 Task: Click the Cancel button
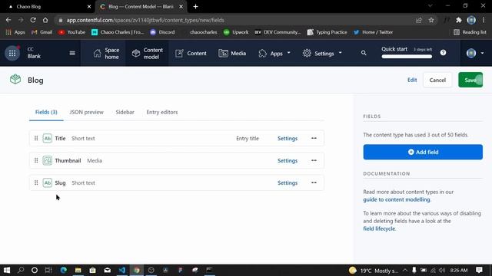click(437, 80)
